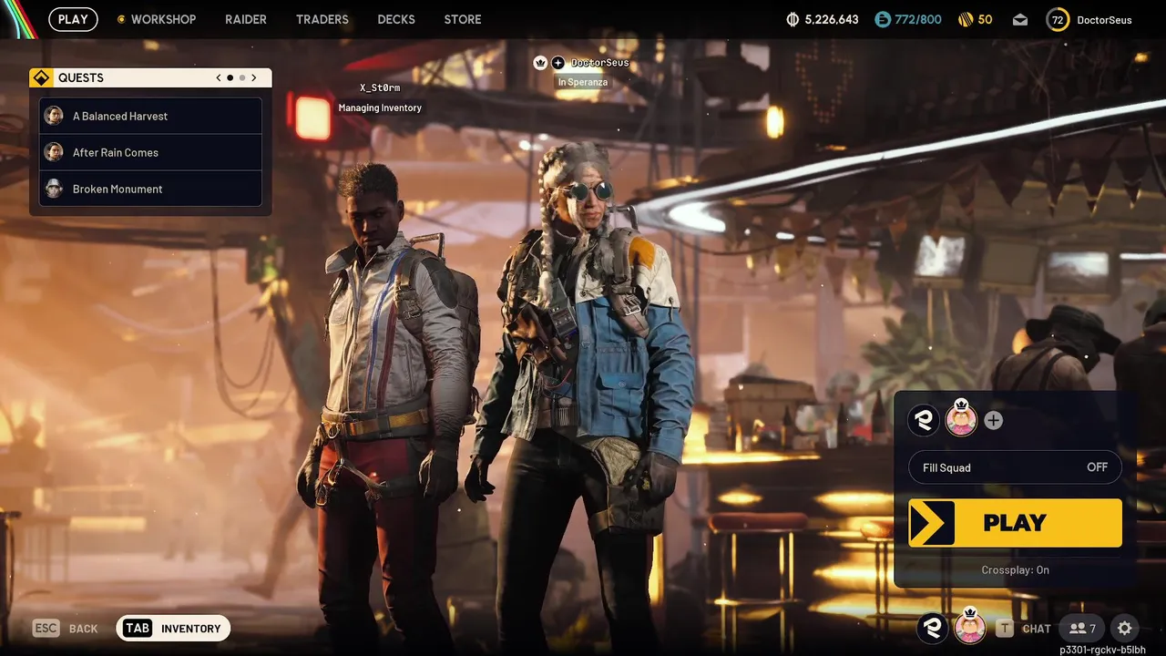Click the Managing Inventory status label
Viewport: 1166px width, 656px height.
click(x=380, y=108)
